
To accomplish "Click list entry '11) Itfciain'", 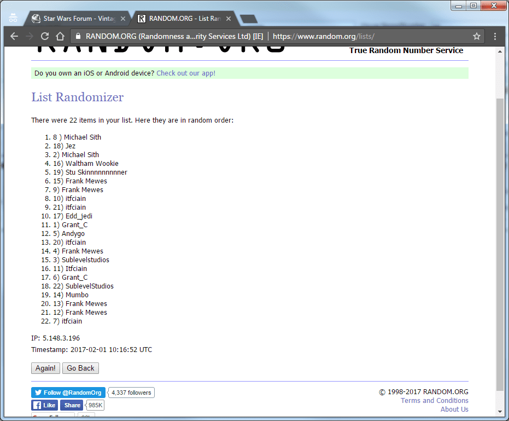I will 70,269.
